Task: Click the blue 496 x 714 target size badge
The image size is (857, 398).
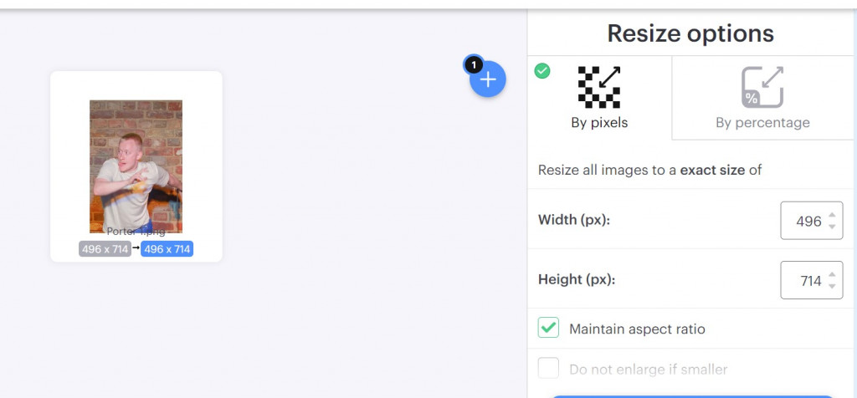Action: pos(167,249)
